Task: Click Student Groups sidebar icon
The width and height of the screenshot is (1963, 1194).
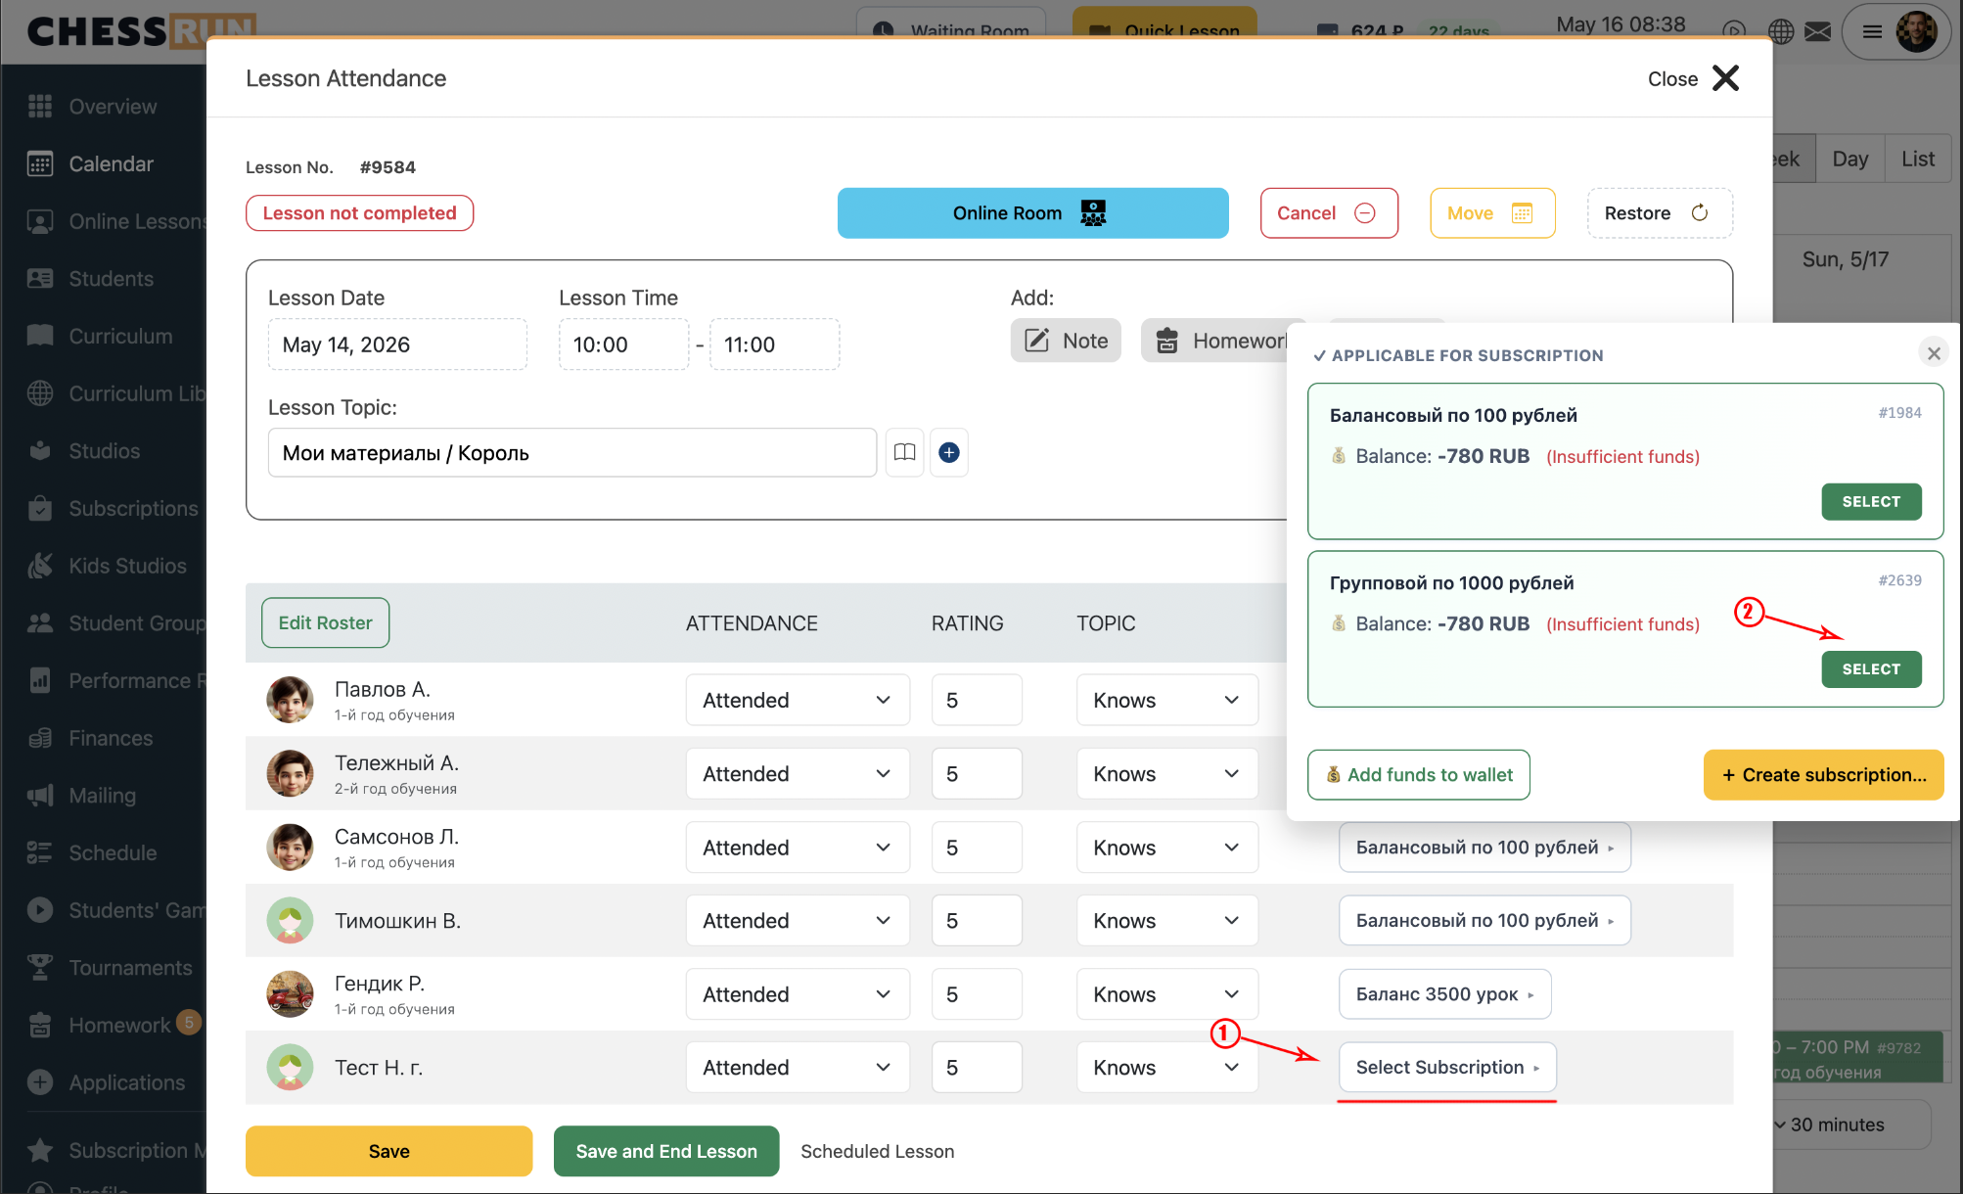Action: (x=40, y=623)
